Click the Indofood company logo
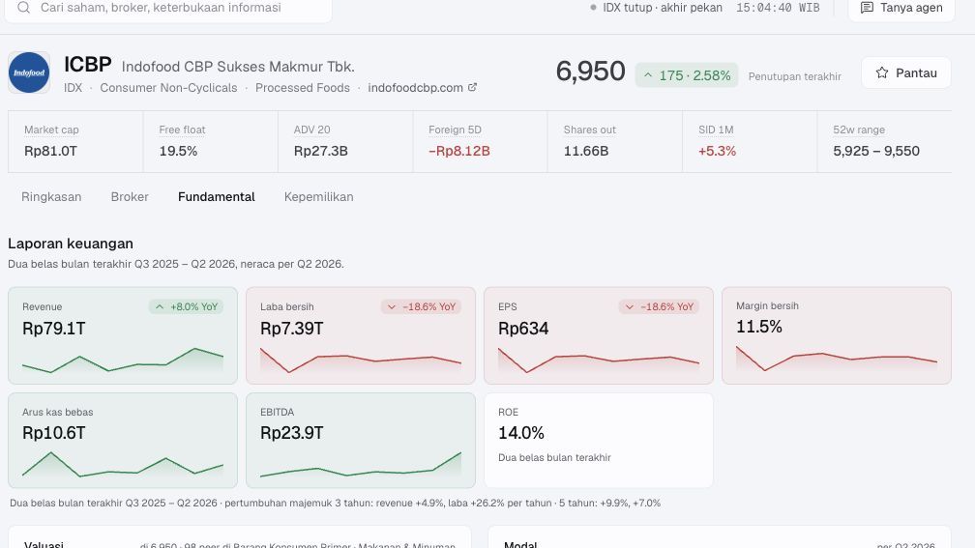Viewport: 975px width, 548px height. click(x=29, y=72)
